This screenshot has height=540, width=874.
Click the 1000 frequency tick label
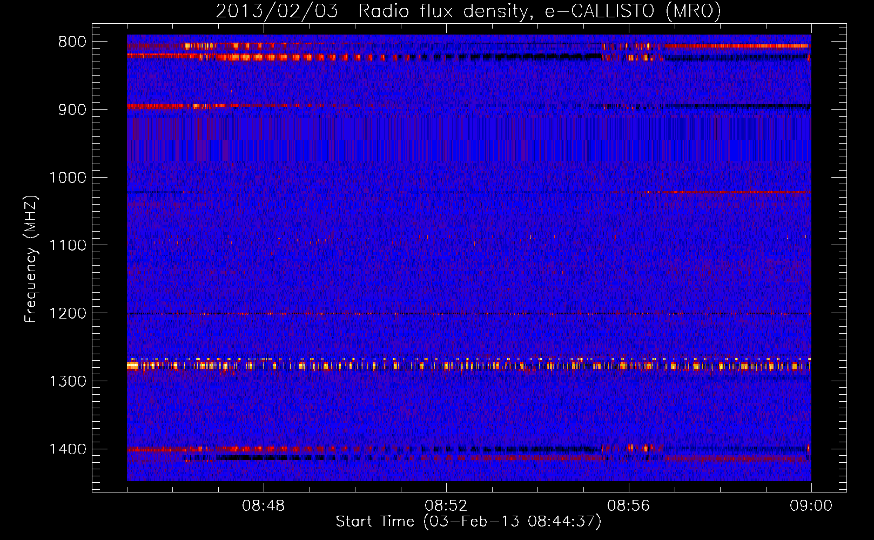68,178
